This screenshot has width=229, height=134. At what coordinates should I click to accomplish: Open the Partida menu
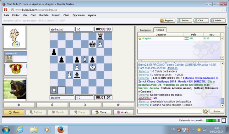point(44,15)
